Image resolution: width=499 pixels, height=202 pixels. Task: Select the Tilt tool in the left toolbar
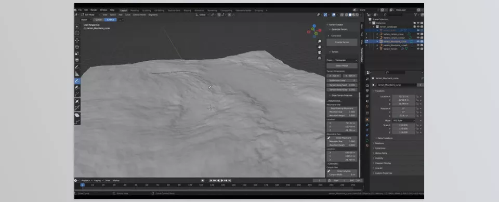click(x=77, y=108)
